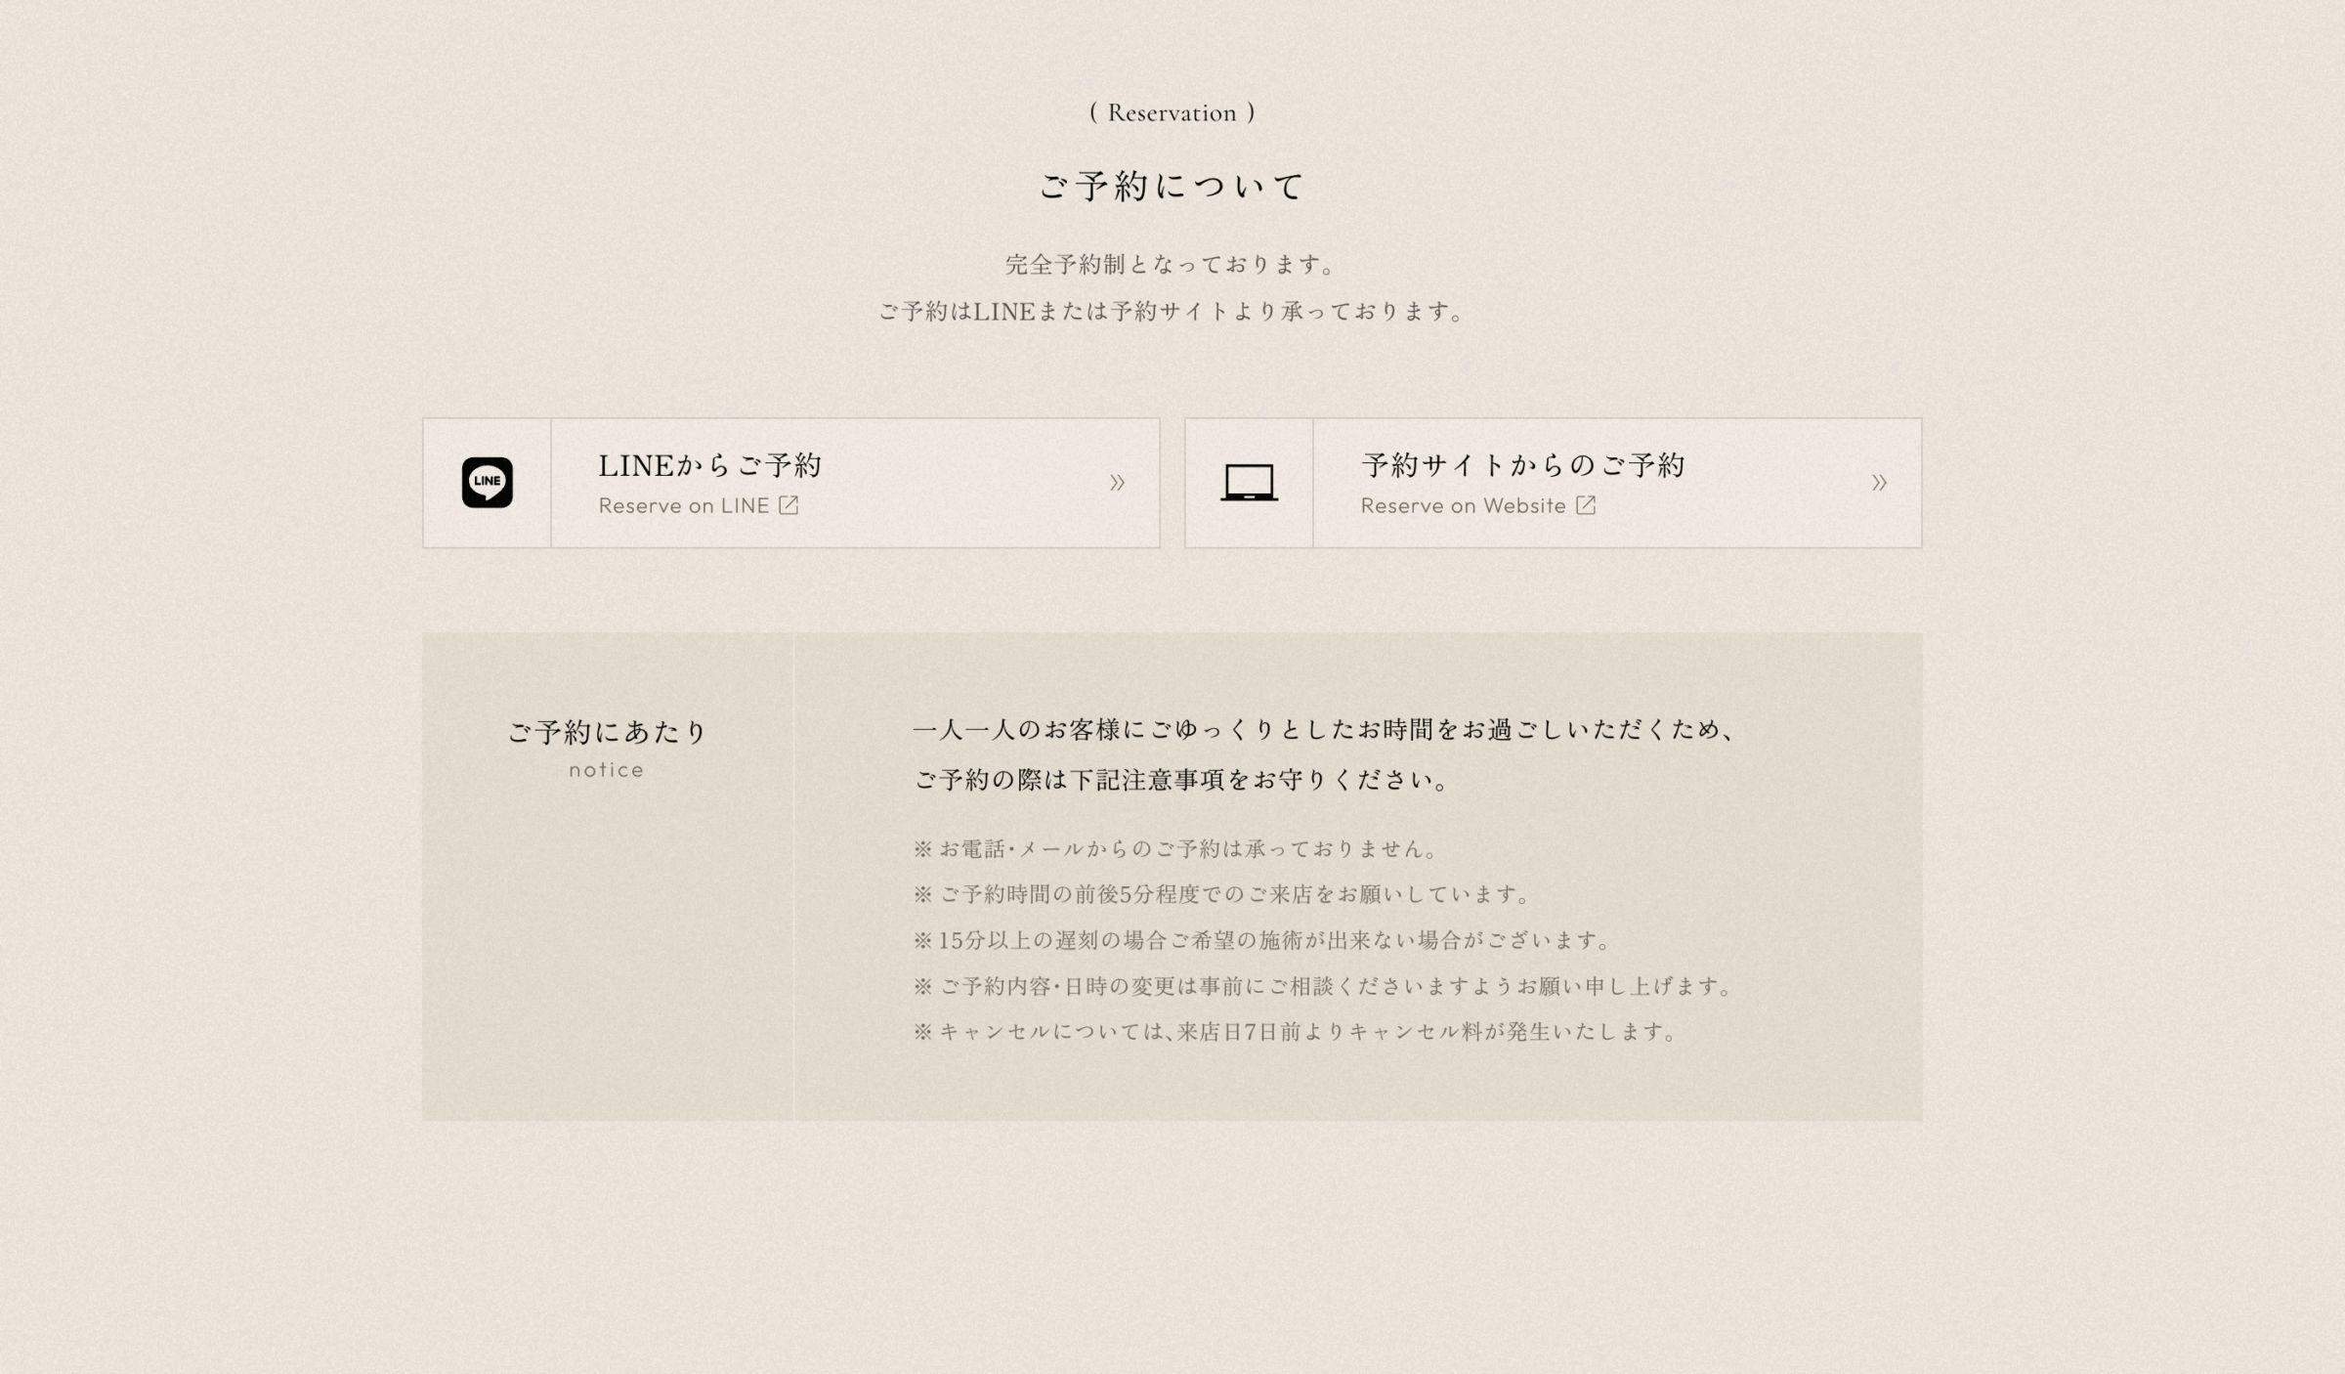The height and width of the screenshot is (1374, 2345).
Task: Click the text 完全予約制となっております。
Action: click(x=1172, y=264)
